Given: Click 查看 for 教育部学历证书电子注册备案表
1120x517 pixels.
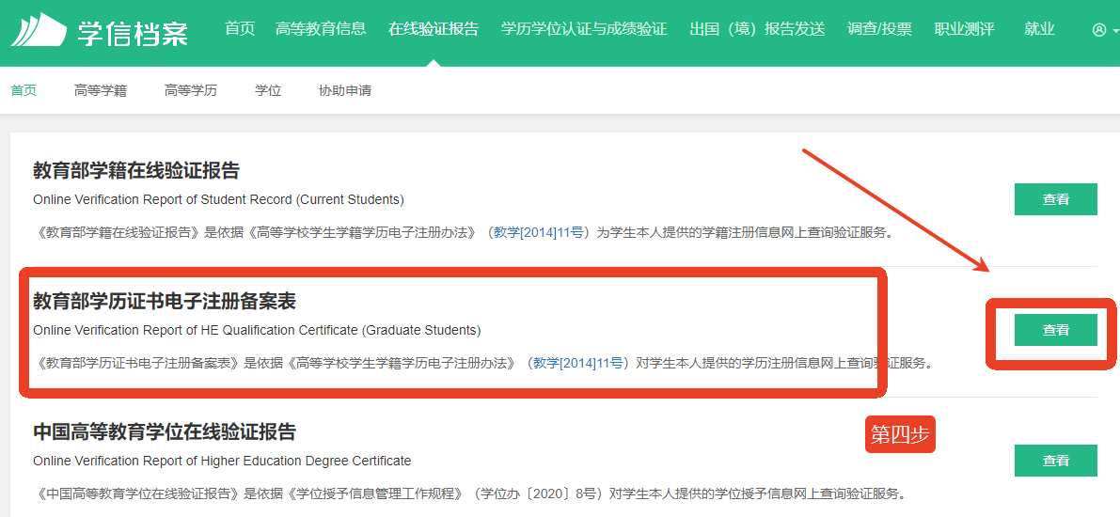Looking at the screenshot, I should (x=1055, y=330).
